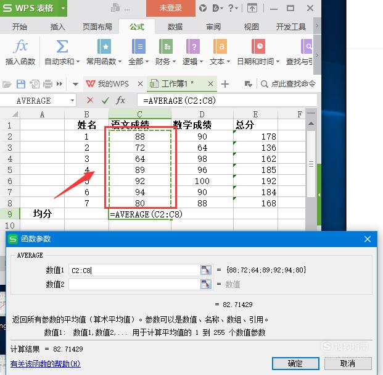Image resolution: width=383 pixels, height=375 pixels.
Task: Open 有关该函数的帮助(H) link
Action: 45,364
